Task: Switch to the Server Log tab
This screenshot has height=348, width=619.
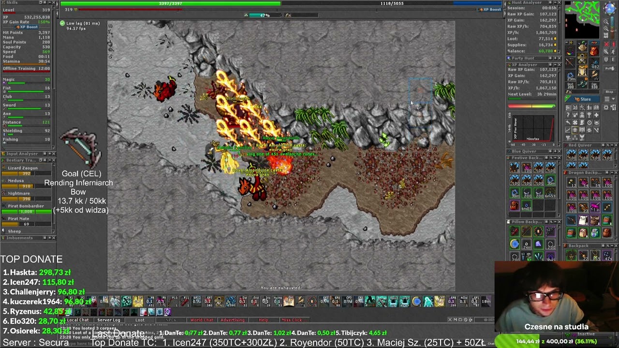Action: pos(109,320)
